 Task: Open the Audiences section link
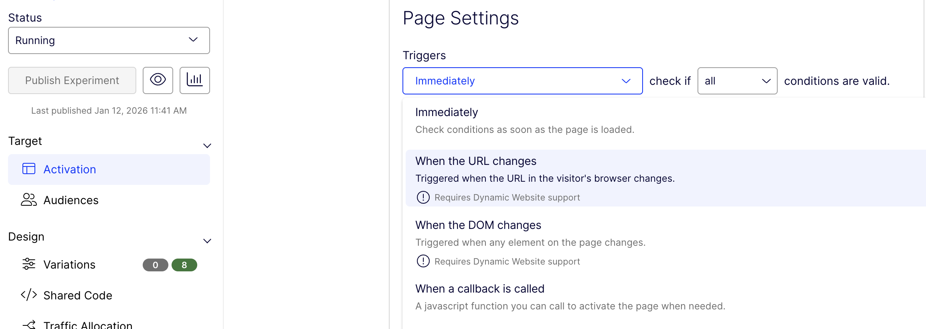pos(71,200)
